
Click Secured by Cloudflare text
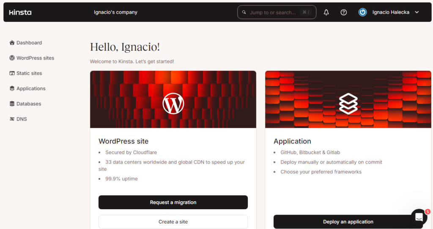coord(131,152)
